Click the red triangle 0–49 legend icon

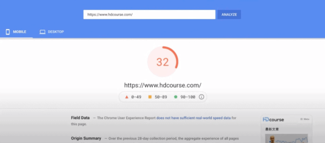pos(127,97)
